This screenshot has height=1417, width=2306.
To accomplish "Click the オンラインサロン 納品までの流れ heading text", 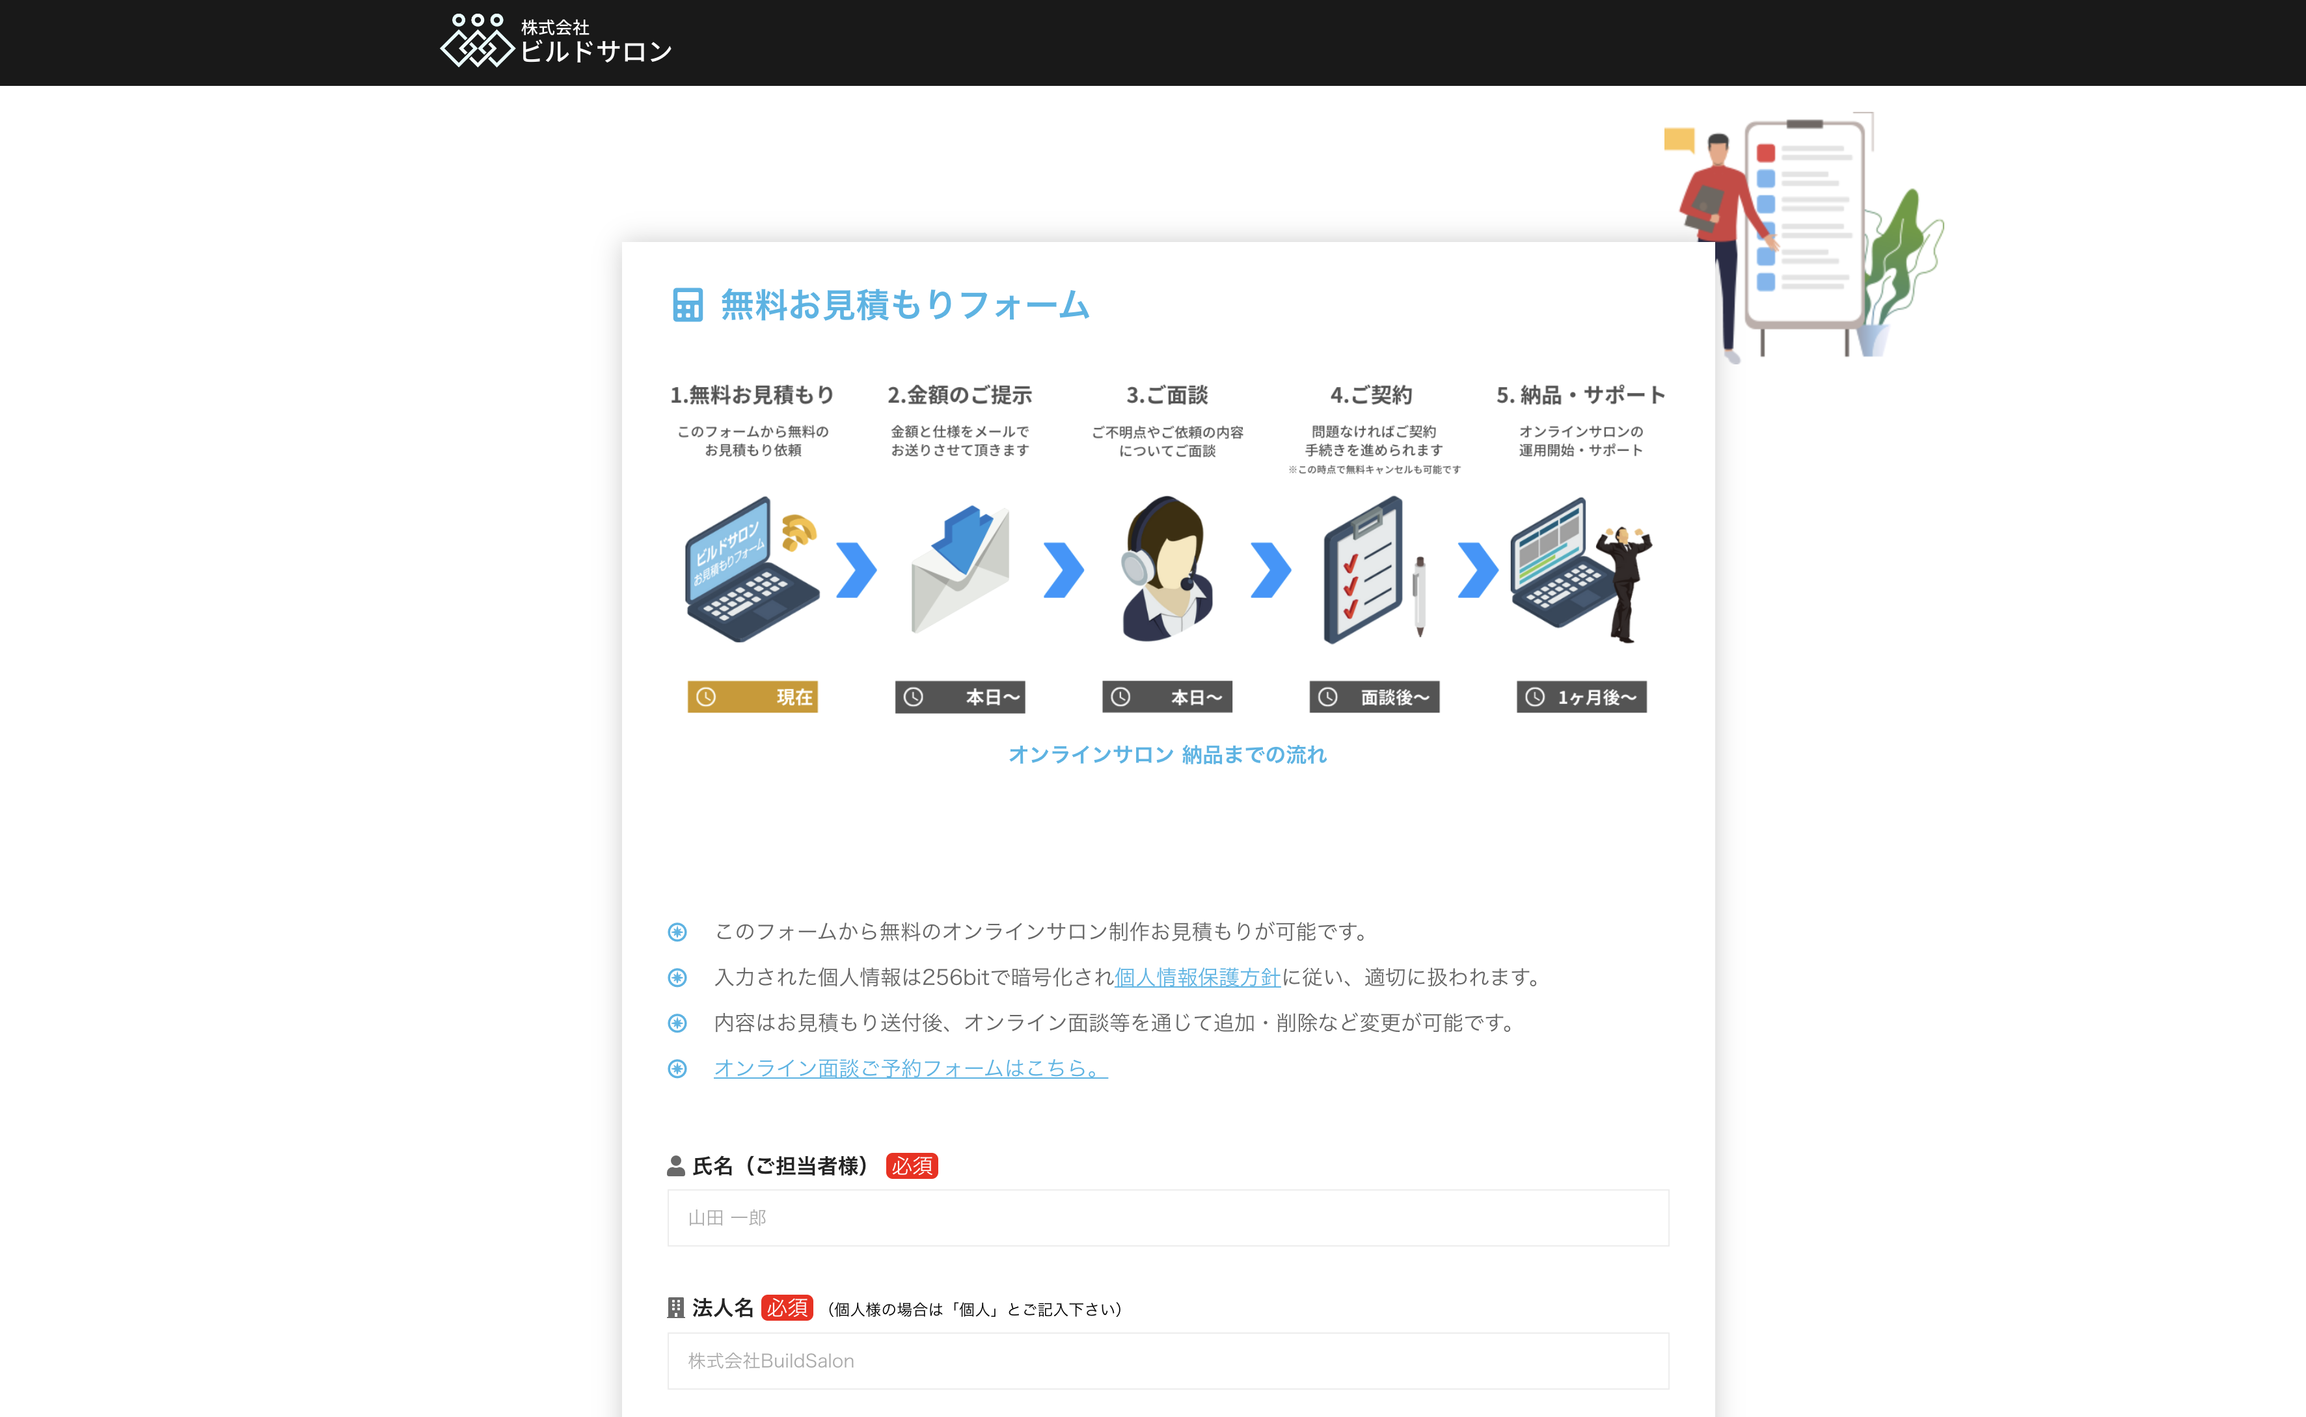I will (x=1169, y=755).
